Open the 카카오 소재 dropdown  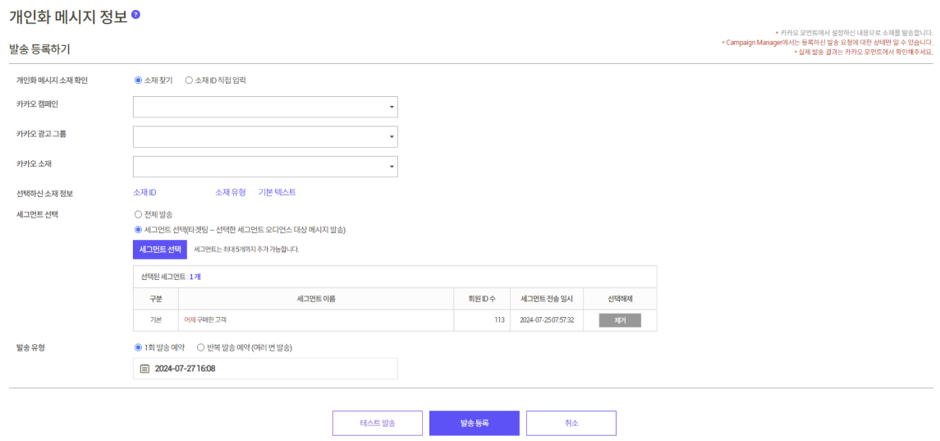[265, 167]
